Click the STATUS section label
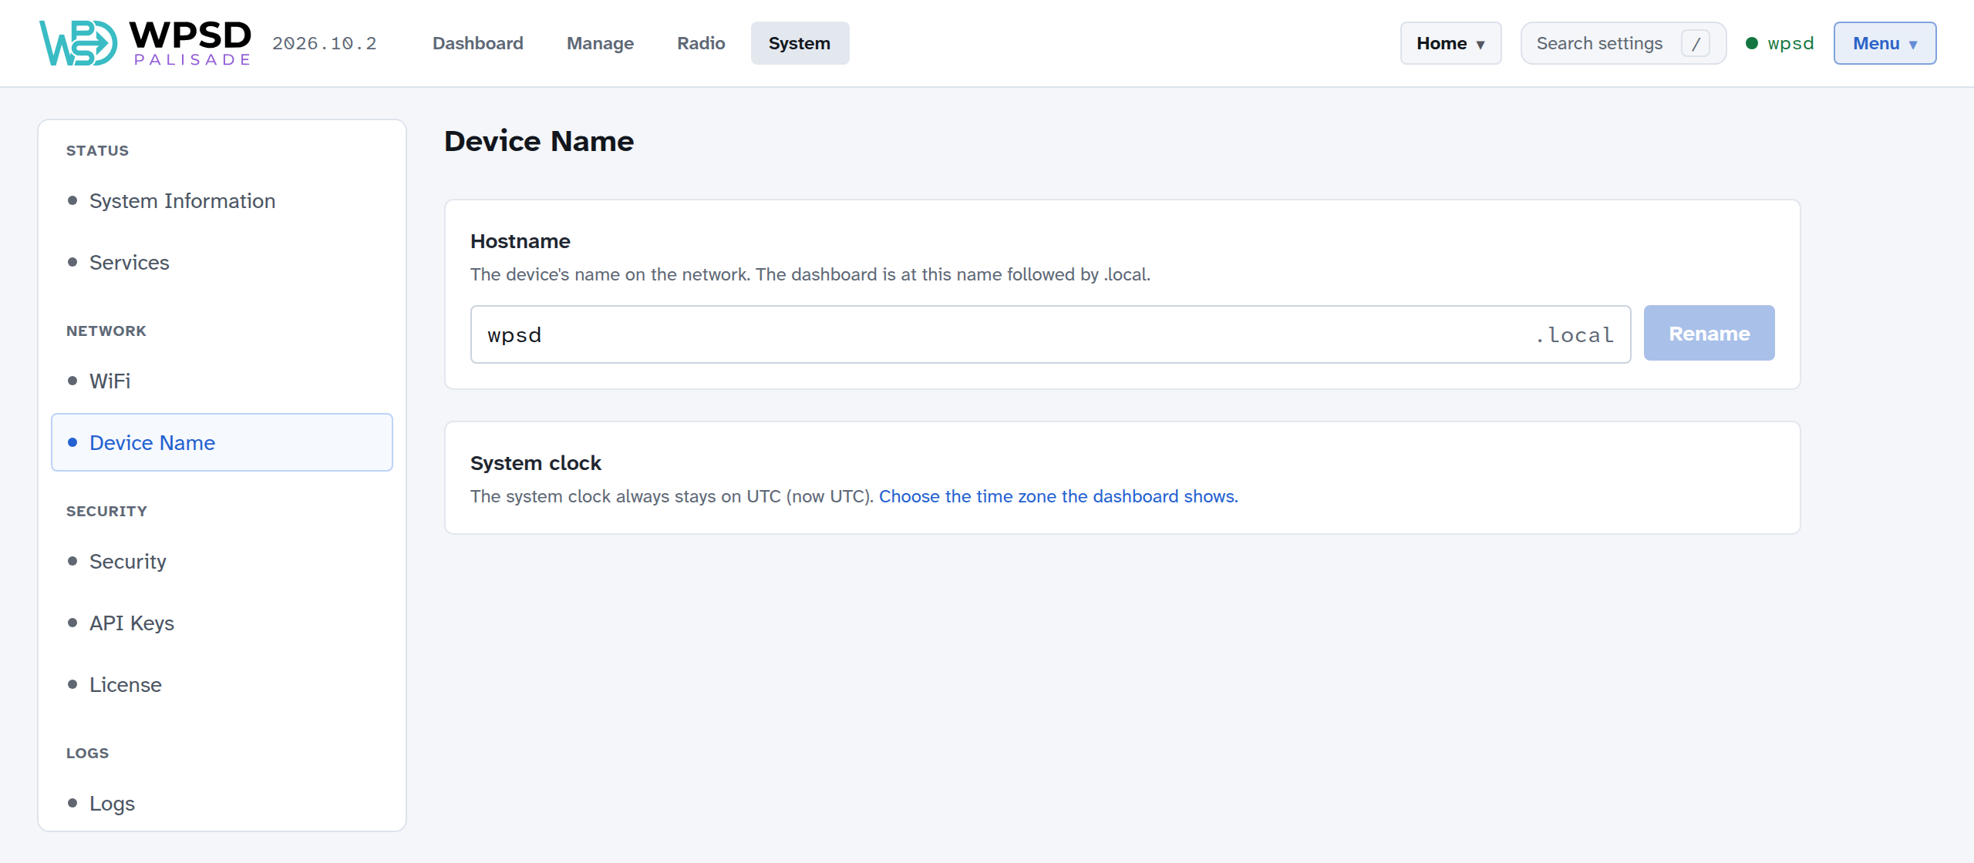 pyautogui.click(x=97, y=151)
